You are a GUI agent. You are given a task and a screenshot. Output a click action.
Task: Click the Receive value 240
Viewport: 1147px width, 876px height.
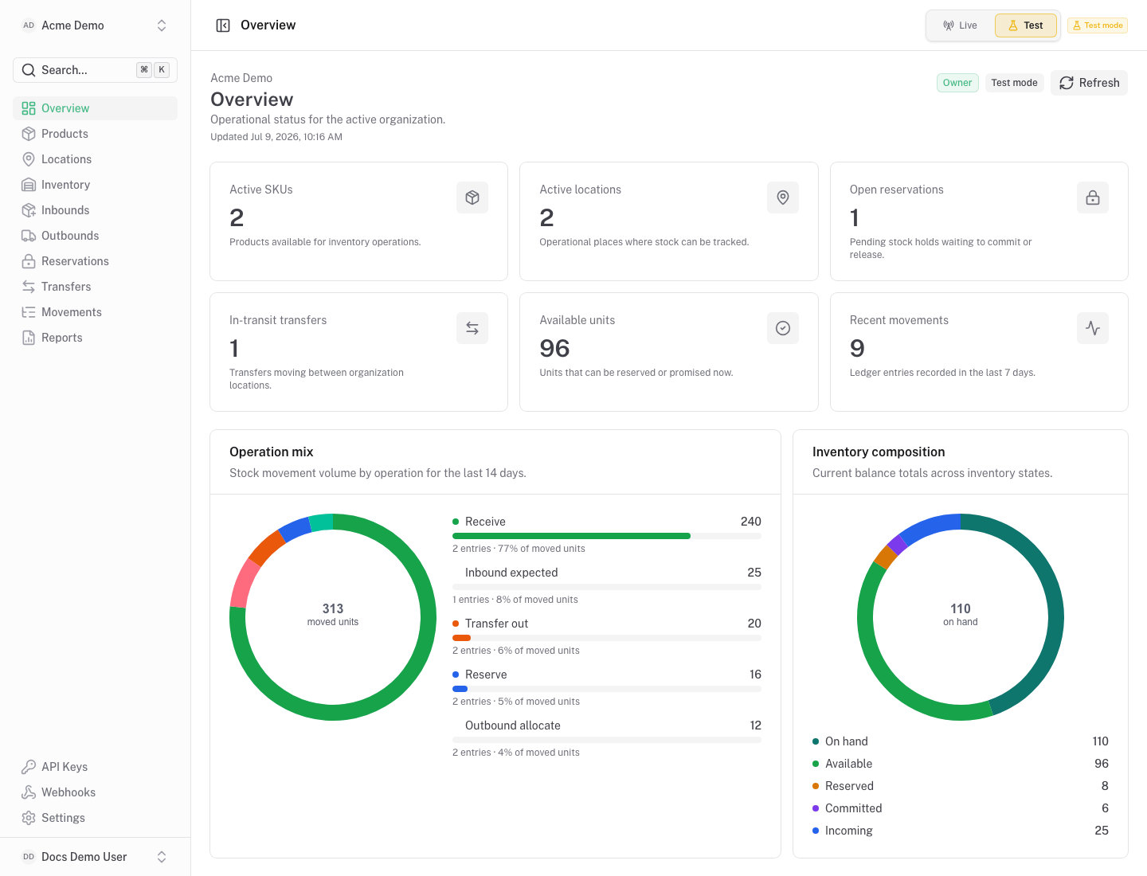pos(751,522)
